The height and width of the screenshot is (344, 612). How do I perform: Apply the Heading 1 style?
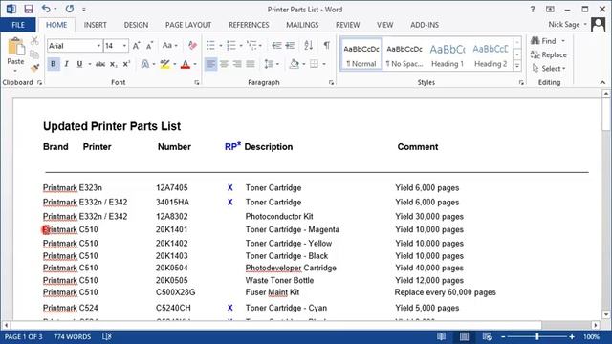tap(448, 54)
